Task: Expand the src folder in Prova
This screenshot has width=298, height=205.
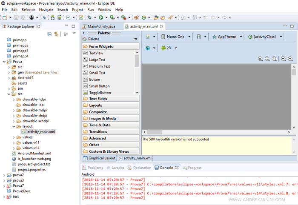Action: [9, 67]
